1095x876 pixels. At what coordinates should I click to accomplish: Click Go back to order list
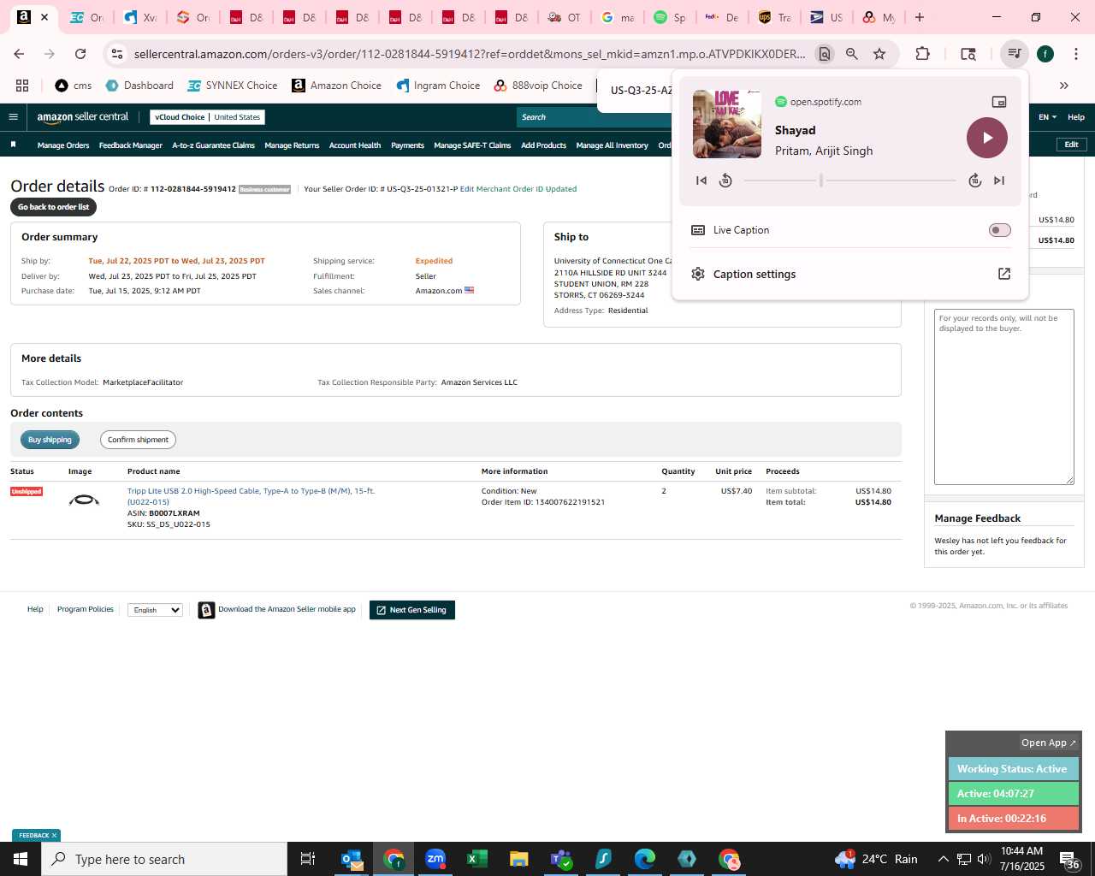[x=53, y=207]
